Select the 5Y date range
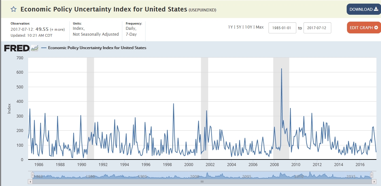Screen dimensions: 381x186 coord(238,27)
